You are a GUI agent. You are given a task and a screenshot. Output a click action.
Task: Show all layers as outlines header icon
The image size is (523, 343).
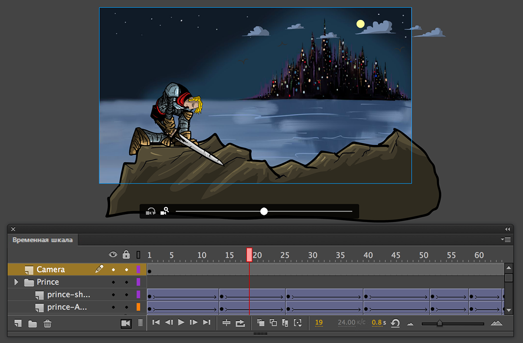coord(138,254)
